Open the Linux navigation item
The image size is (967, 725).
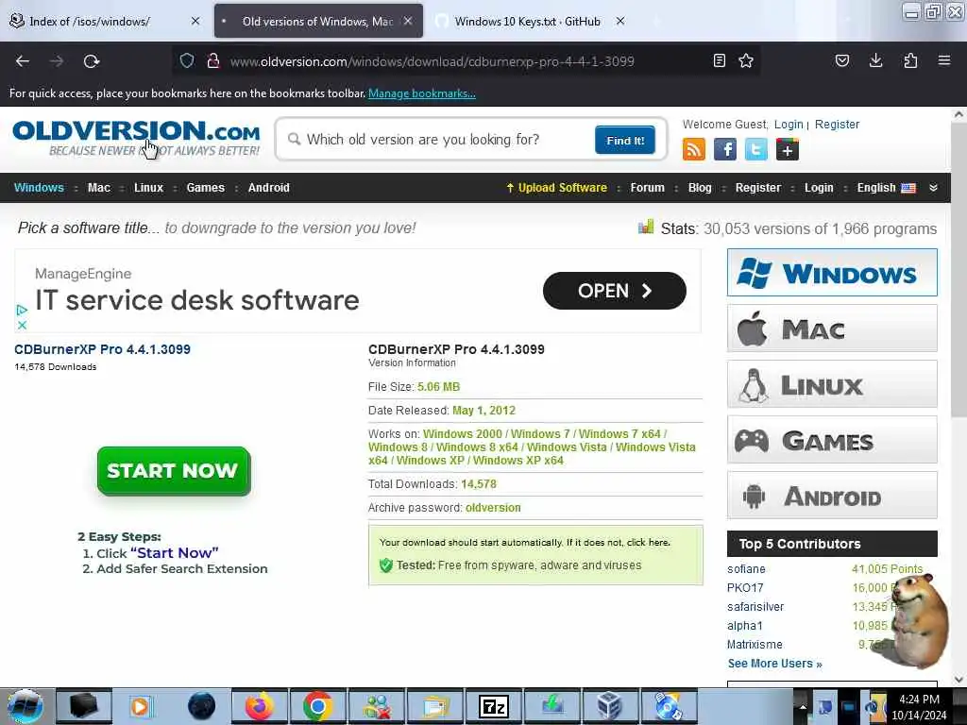click(x=148, y=188)
